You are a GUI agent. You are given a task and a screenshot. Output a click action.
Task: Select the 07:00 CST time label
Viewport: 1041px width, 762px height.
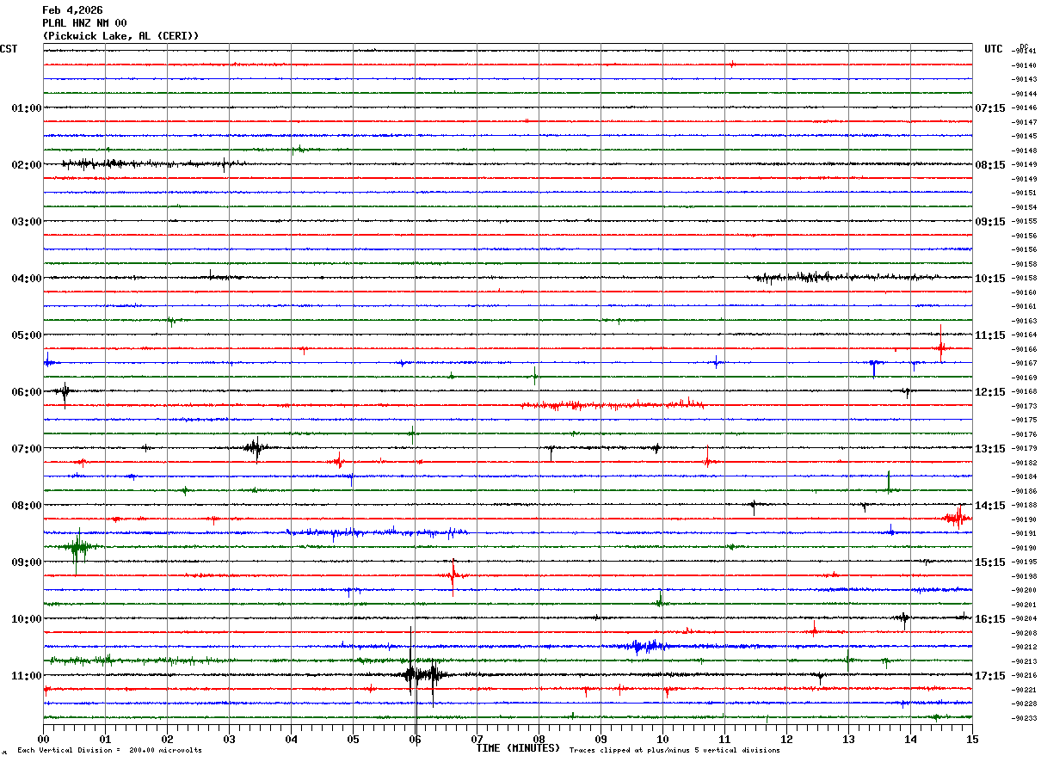click(26, 449)
